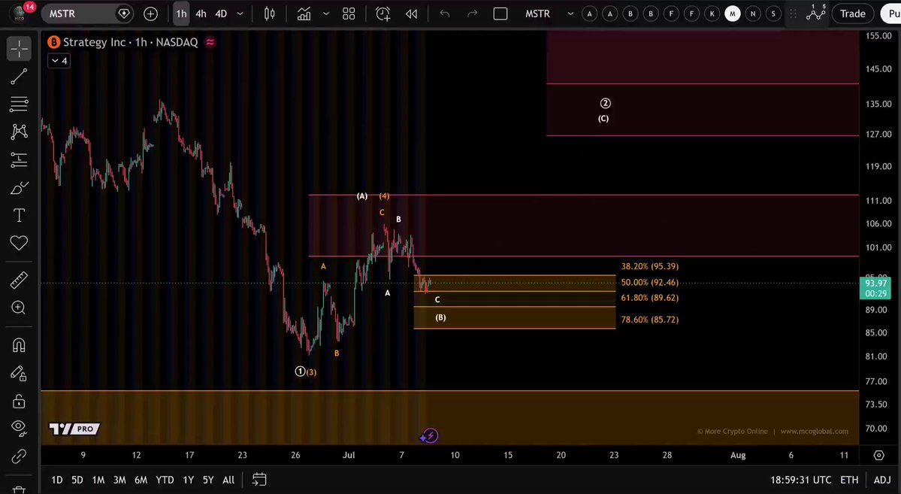Set the date range to 6M

pos(141,480)
